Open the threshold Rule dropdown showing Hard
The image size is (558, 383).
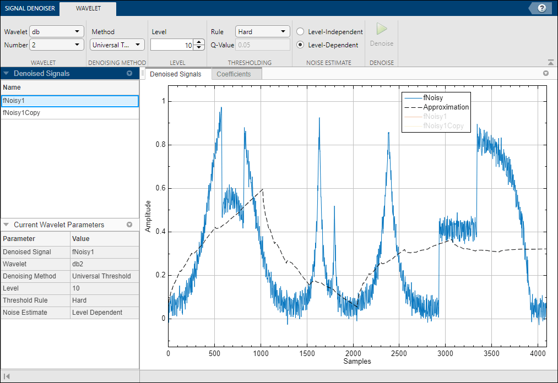(x=262, y=32)
